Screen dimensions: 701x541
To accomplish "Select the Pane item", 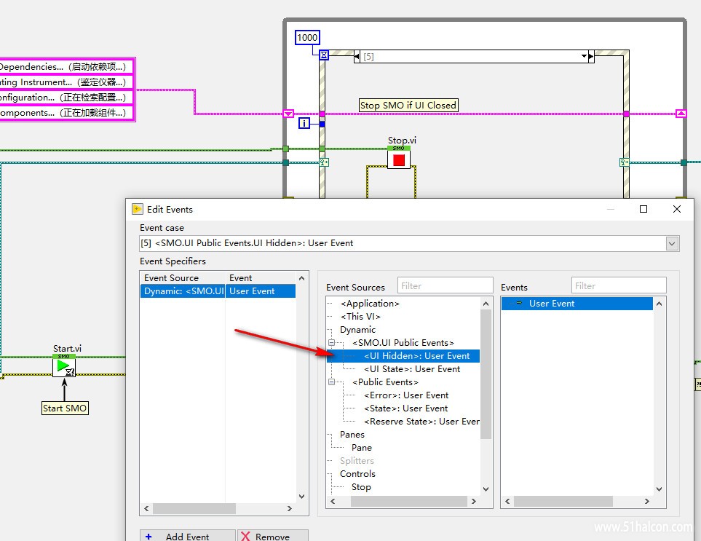I will point(361,448).
